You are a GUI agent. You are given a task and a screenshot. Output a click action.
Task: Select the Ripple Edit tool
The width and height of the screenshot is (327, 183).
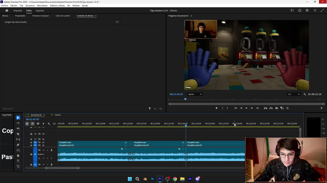pyautogui.click(x=18, y=129)
